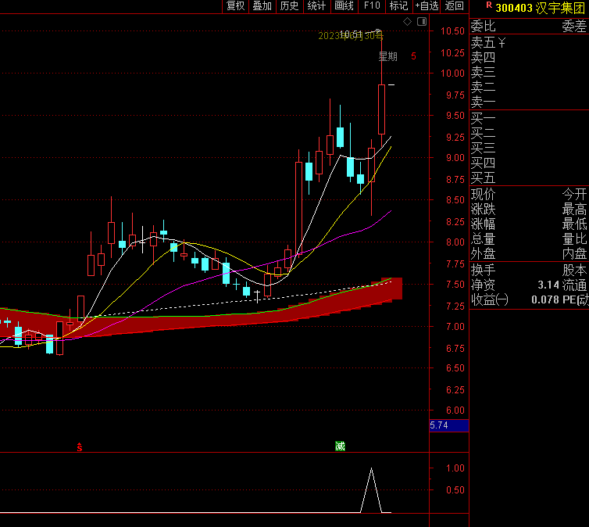Click the white indicator spike peak

tap(371, 469)
